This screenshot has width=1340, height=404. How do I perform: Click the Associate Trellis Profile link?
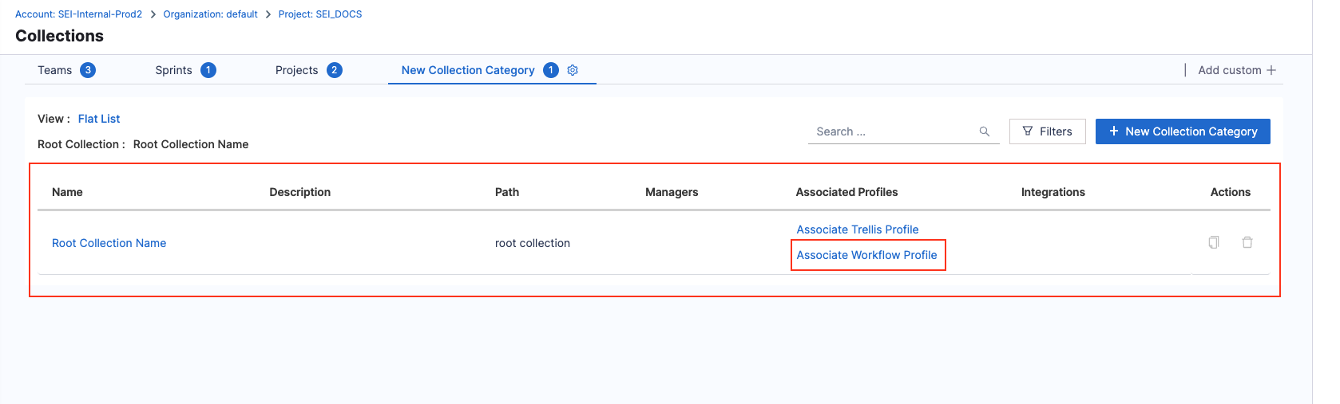click(857, 229)
